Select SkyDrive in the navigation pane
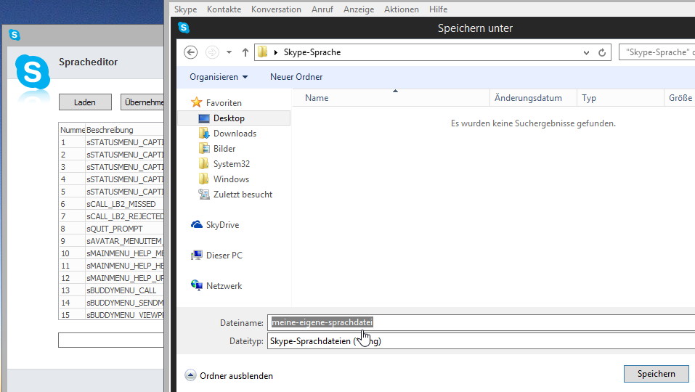 click(222, 225)
